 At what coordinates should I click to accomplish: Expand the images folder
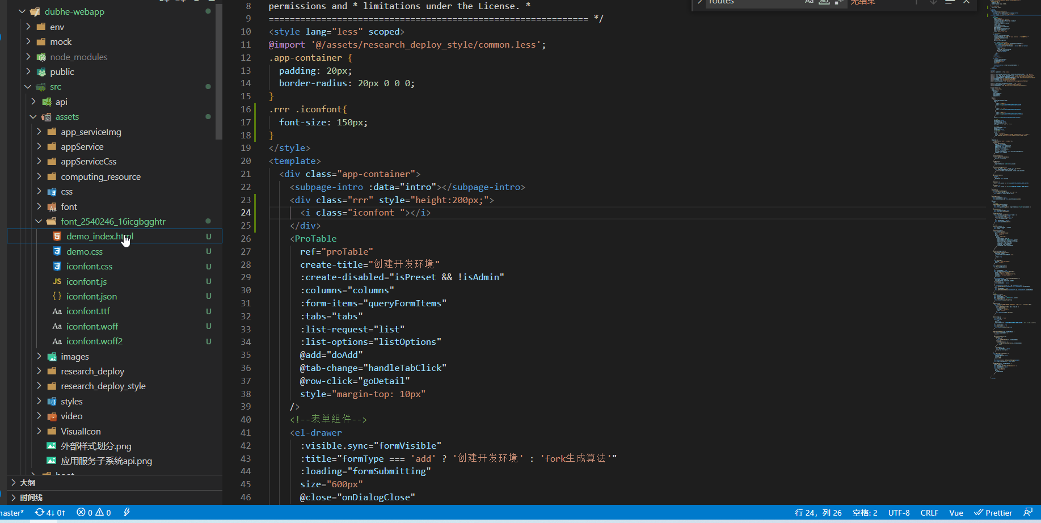(x=38, y=356)
